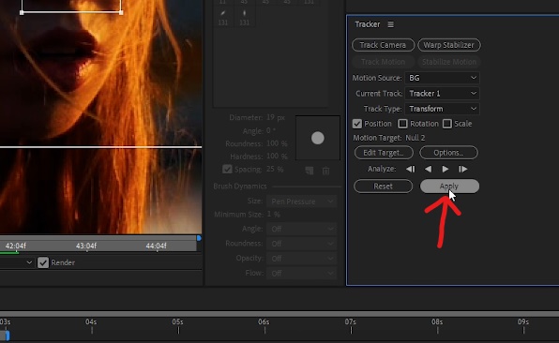Click the delete brush trash icon
The image size is (559, 343).
click(325, 171)
